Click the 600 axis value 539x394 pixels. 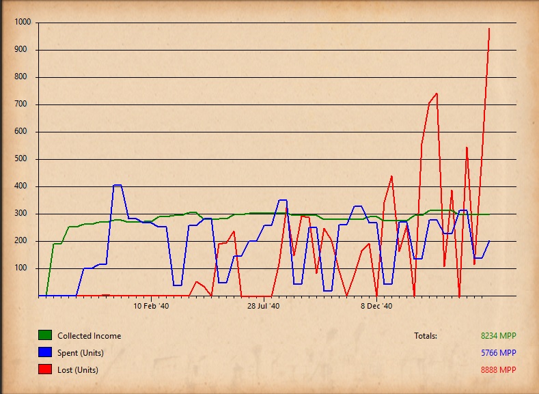(20, 131)
